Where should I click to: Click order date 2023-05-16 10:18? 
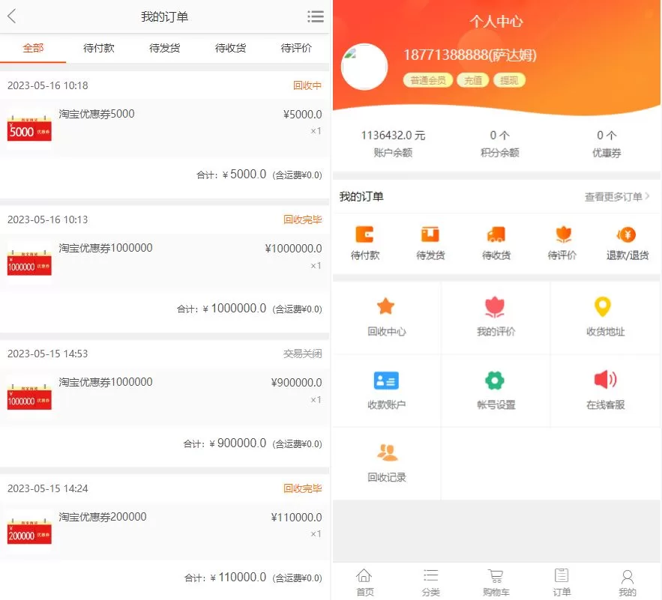click(x=48, y=85)
